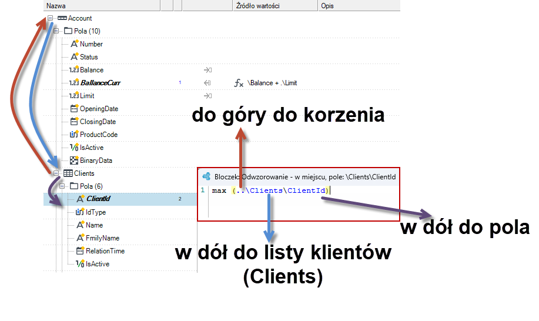Click the Account structure icon
This screenshot has height=321, width=539.
tap(62, 18)
